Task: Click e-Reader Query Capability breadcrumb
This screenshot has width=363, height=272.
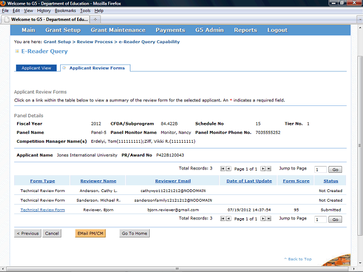Action: click(x=149, y=42)
